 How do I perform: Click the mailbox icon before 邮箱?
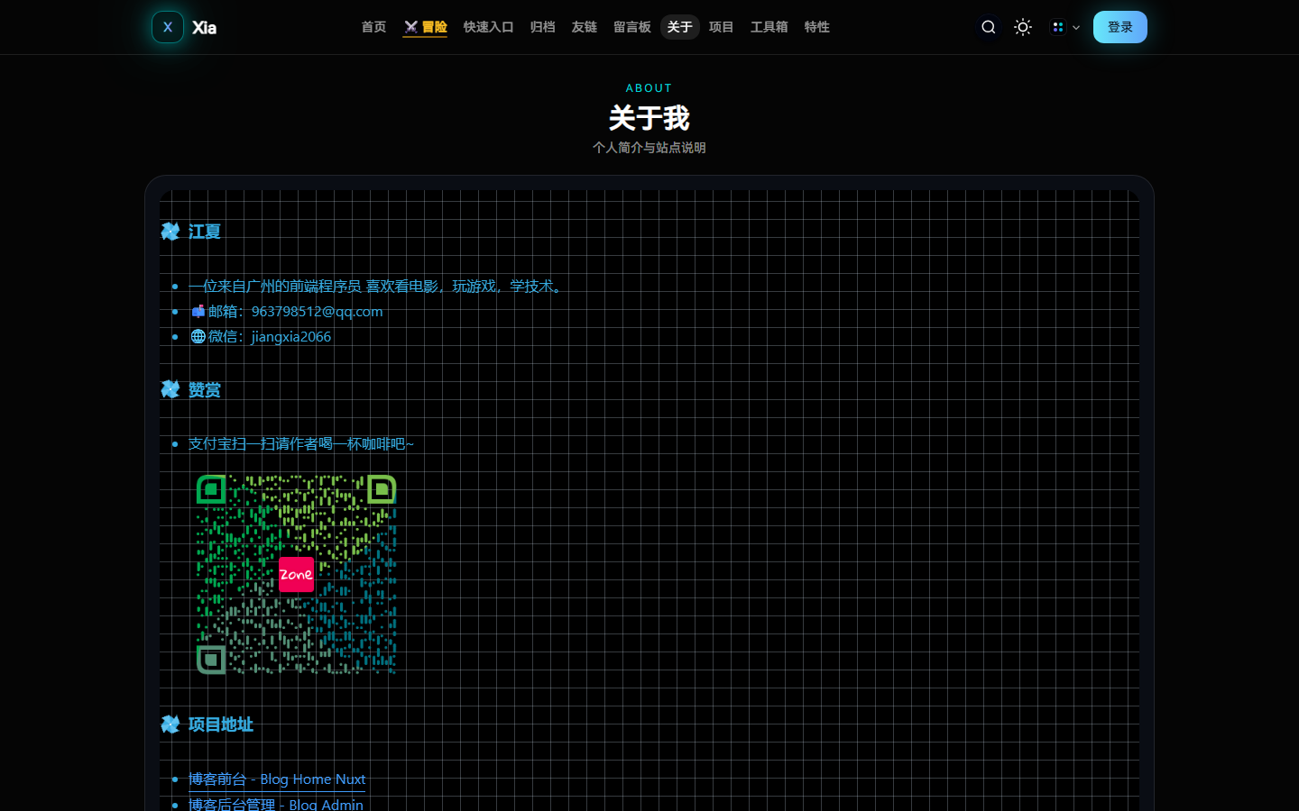[x=198, y=312]
